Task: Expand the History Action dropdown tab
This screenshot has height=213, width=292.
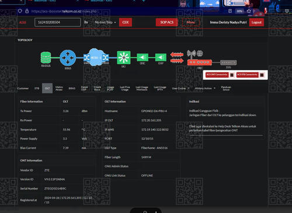Action: 205,88
